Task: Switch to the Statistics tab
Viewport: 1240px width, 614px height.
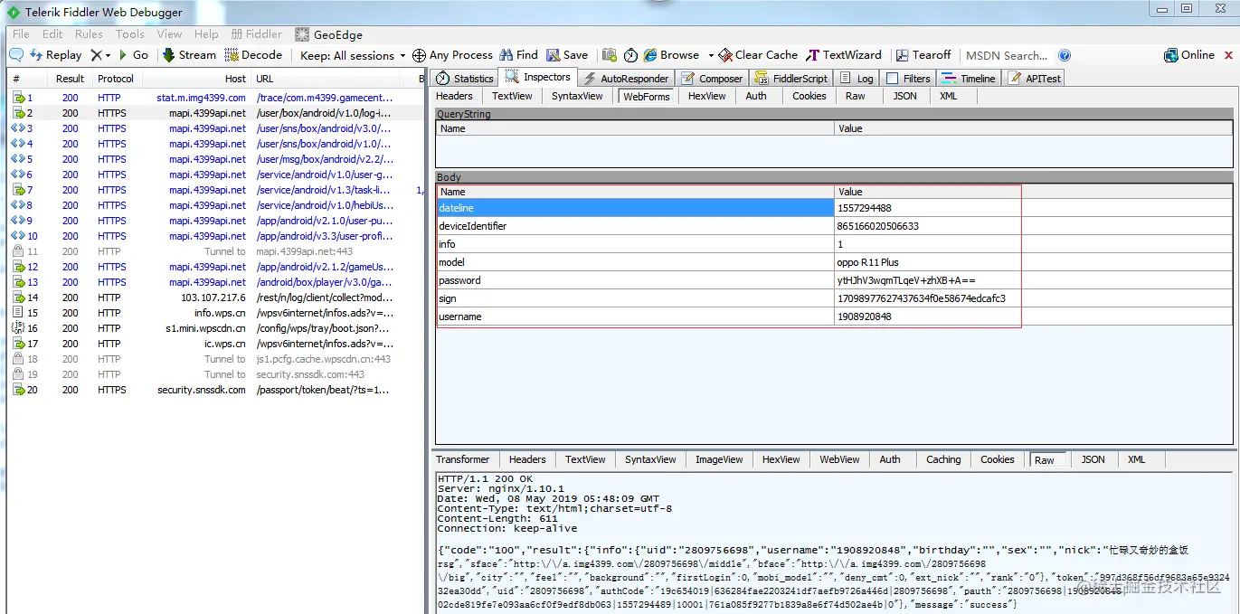Action: coord(465,79)
